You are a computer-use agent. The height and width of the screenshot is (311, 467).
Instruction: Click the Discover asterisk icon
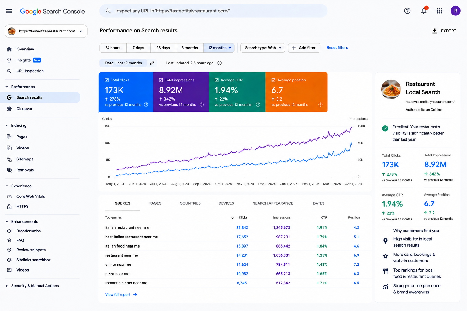click(x=9, y=109)
